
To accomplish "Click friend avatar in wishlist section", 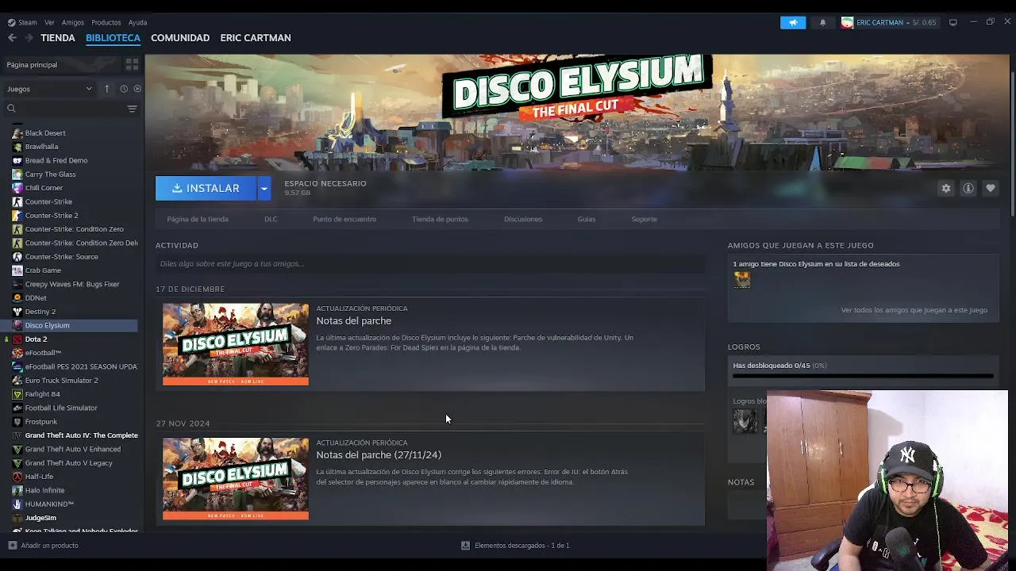I will [741, 279].
